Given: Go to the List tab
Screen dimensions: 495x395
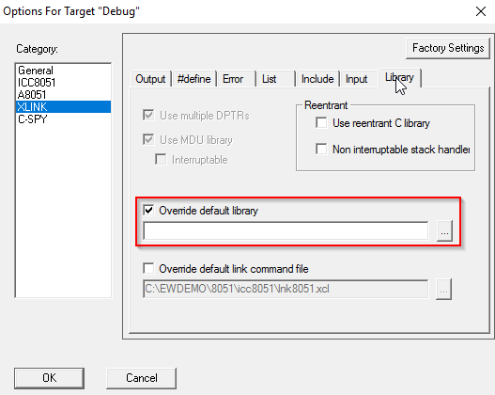Looking at the screenshot, I should tap(275, 79).
